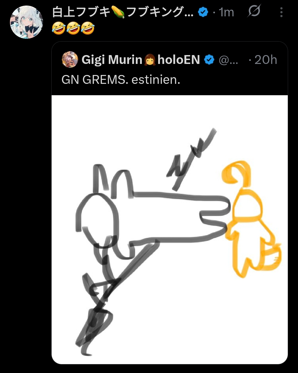Click the girl emoji in Gigi's name
This screenshot has width=298, height=373.
150,60
